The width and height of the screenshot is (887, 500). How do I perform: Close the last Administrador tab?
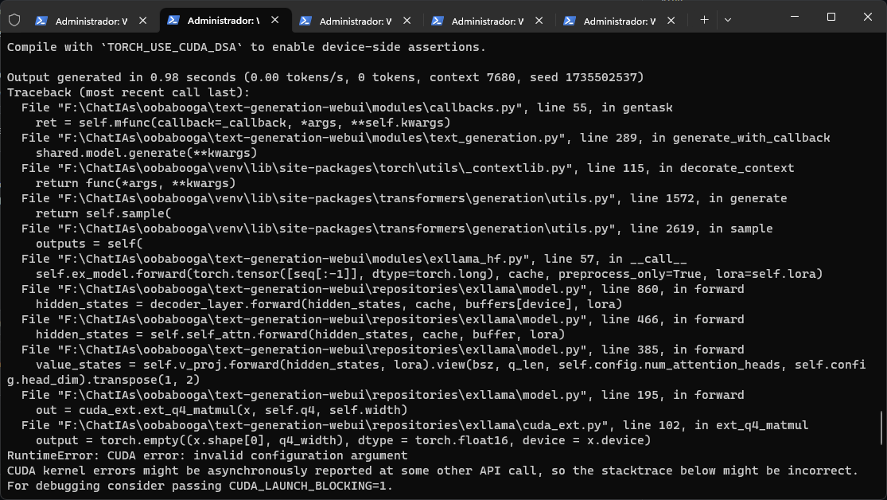(673, 19)
